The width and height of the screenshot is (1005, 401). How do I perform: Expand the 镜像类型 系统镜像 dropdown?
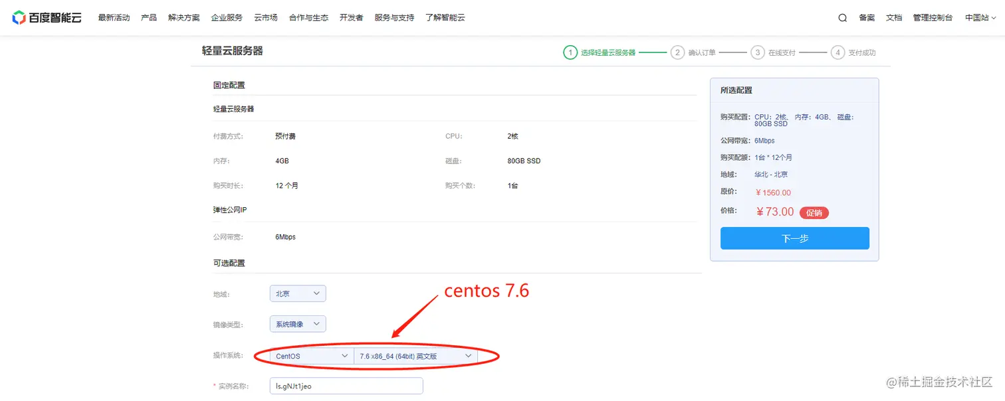pyautogui.click(x=298, y=324)
